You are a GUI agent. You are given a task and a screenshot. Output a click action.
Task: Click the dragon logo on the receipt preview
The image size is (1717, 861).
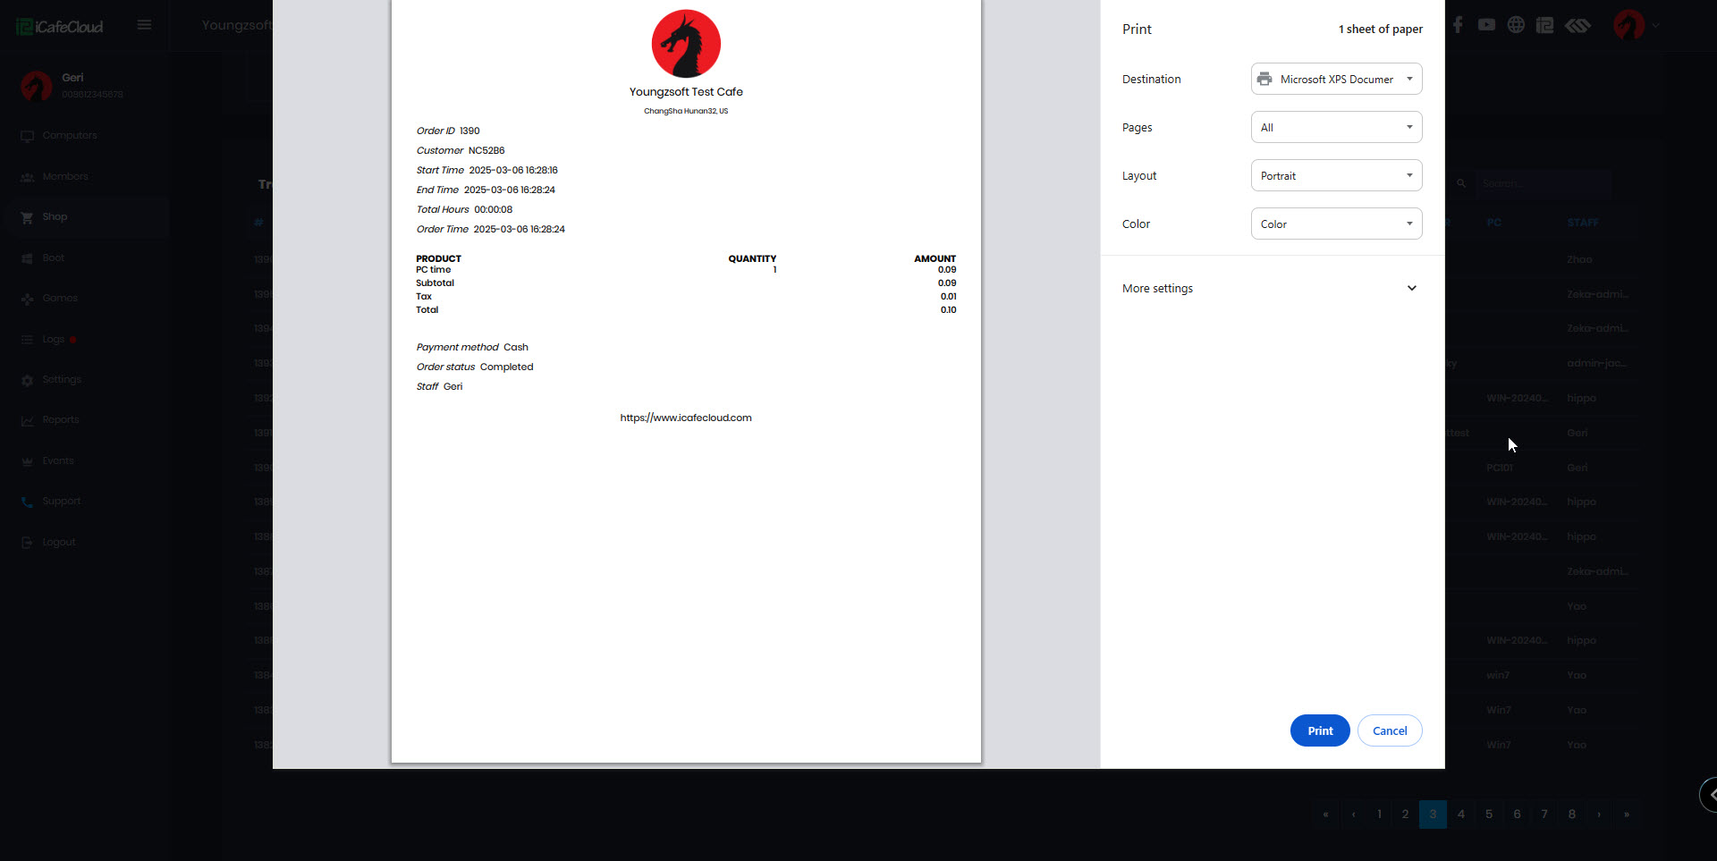pos(686,44)
